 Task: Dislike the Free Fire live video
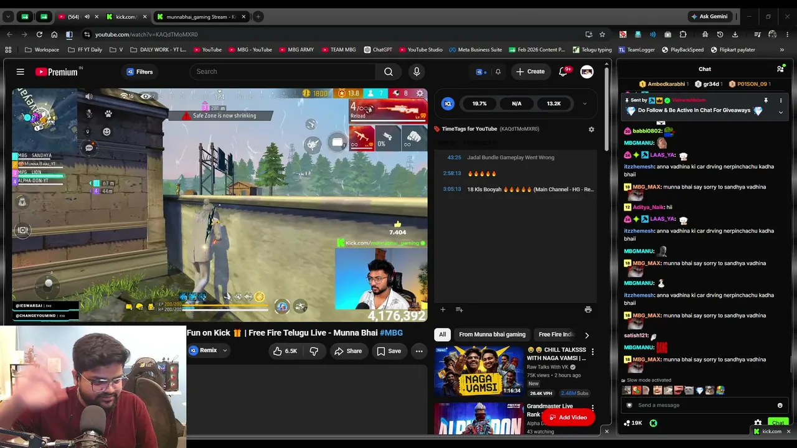314,351
